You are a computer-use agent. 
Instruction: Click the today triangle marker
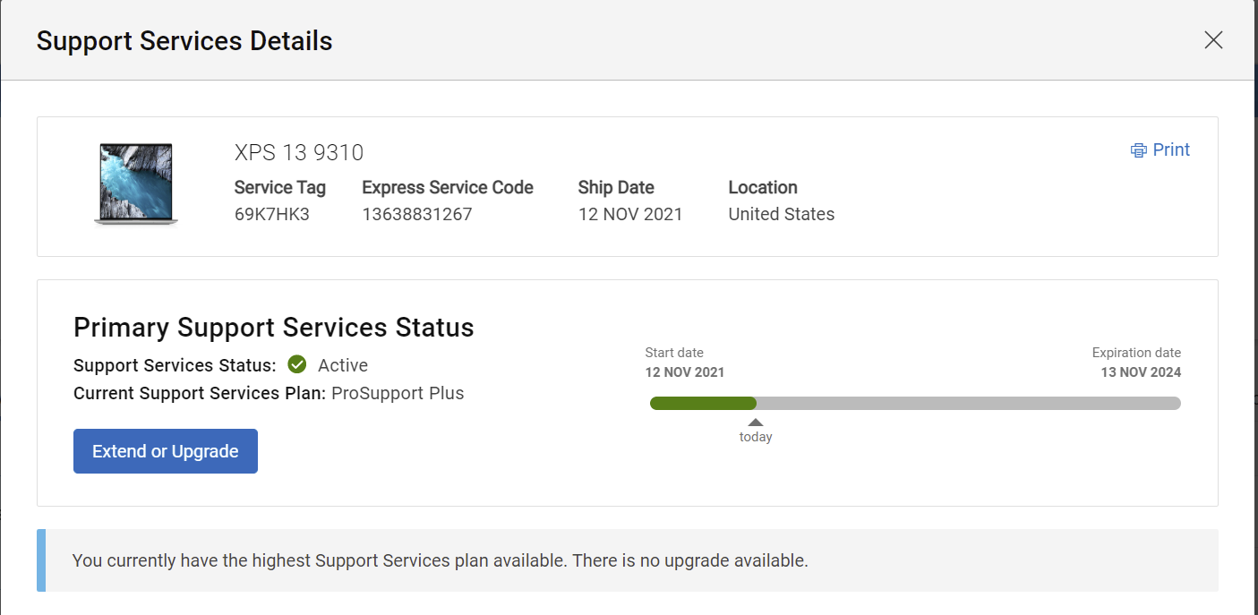click(x=756, y=423)
